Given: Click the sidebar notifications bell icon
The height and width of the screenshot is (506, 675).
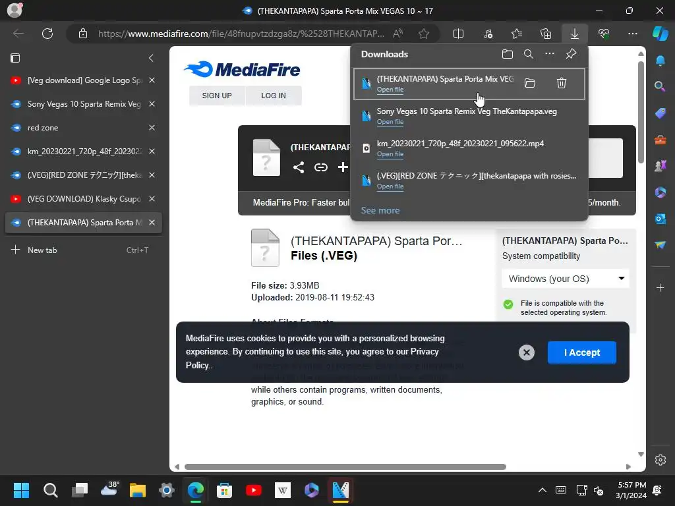Looking at the screenshot, I should pyautogui.click(x=660, y=61).
